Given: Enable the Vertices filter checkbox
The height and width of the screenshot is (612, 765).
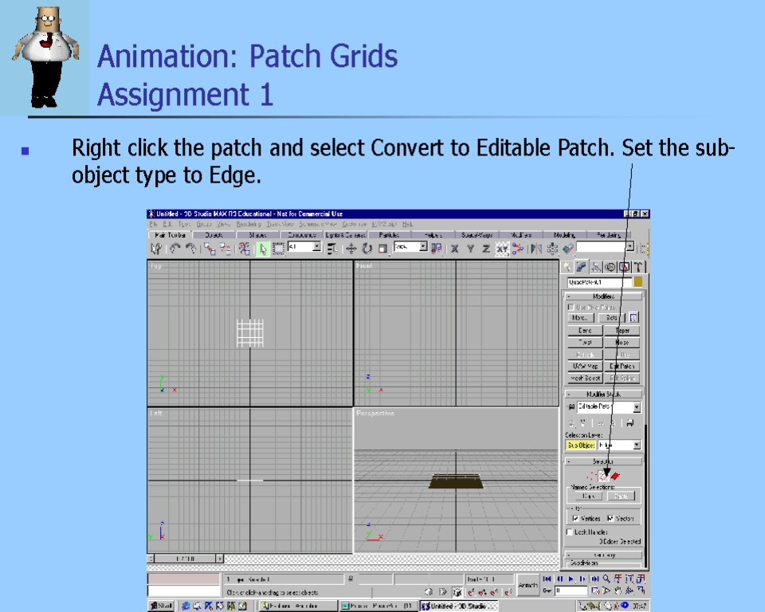Looking at the screenshot, I should click(x=575, y=518).
